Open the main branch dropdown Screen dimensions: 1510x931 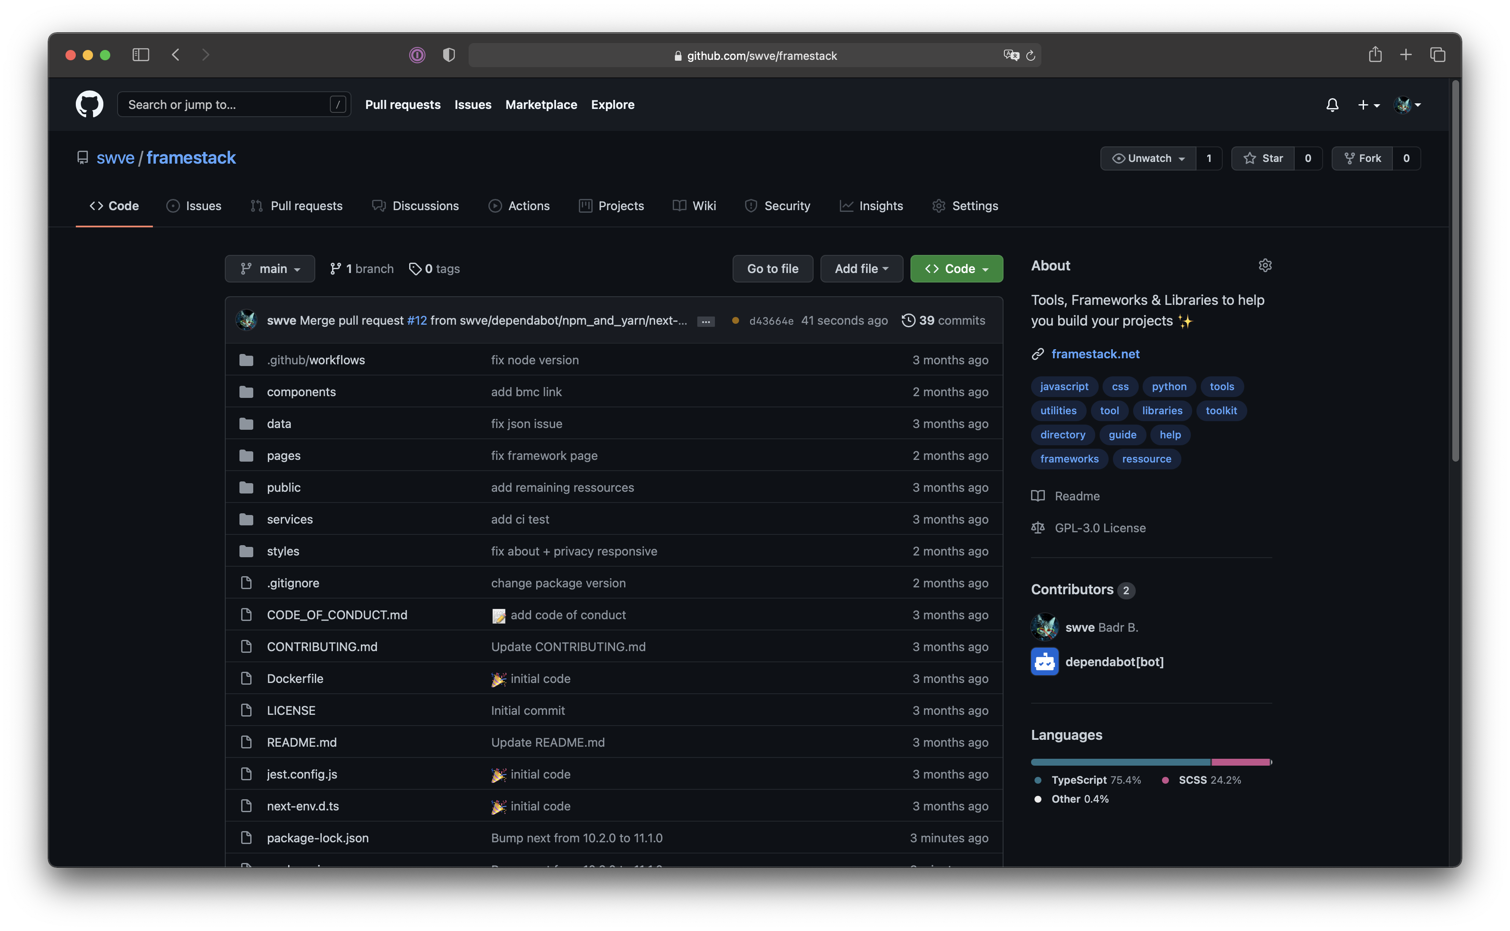(x=270, y=268)
